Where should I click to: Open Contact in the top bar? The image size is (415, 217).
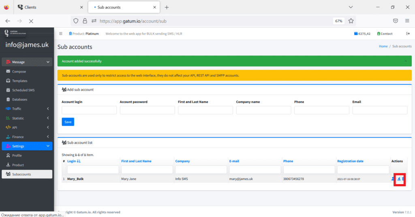[x=385, y=34]
